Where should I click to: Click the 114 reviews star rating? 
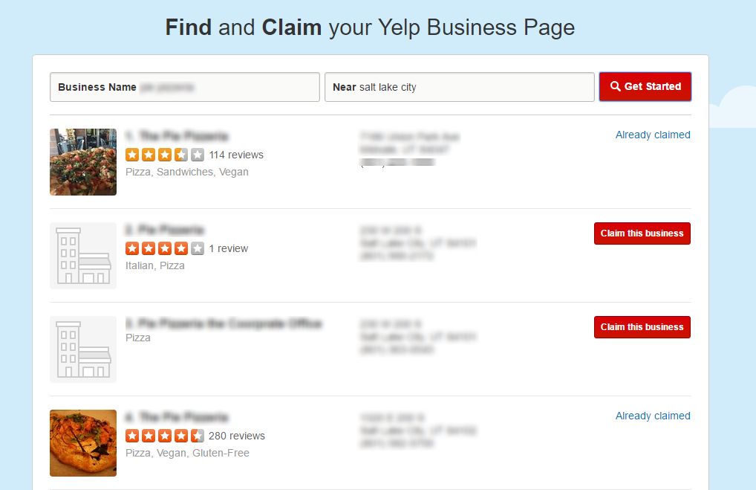[165, 155]
